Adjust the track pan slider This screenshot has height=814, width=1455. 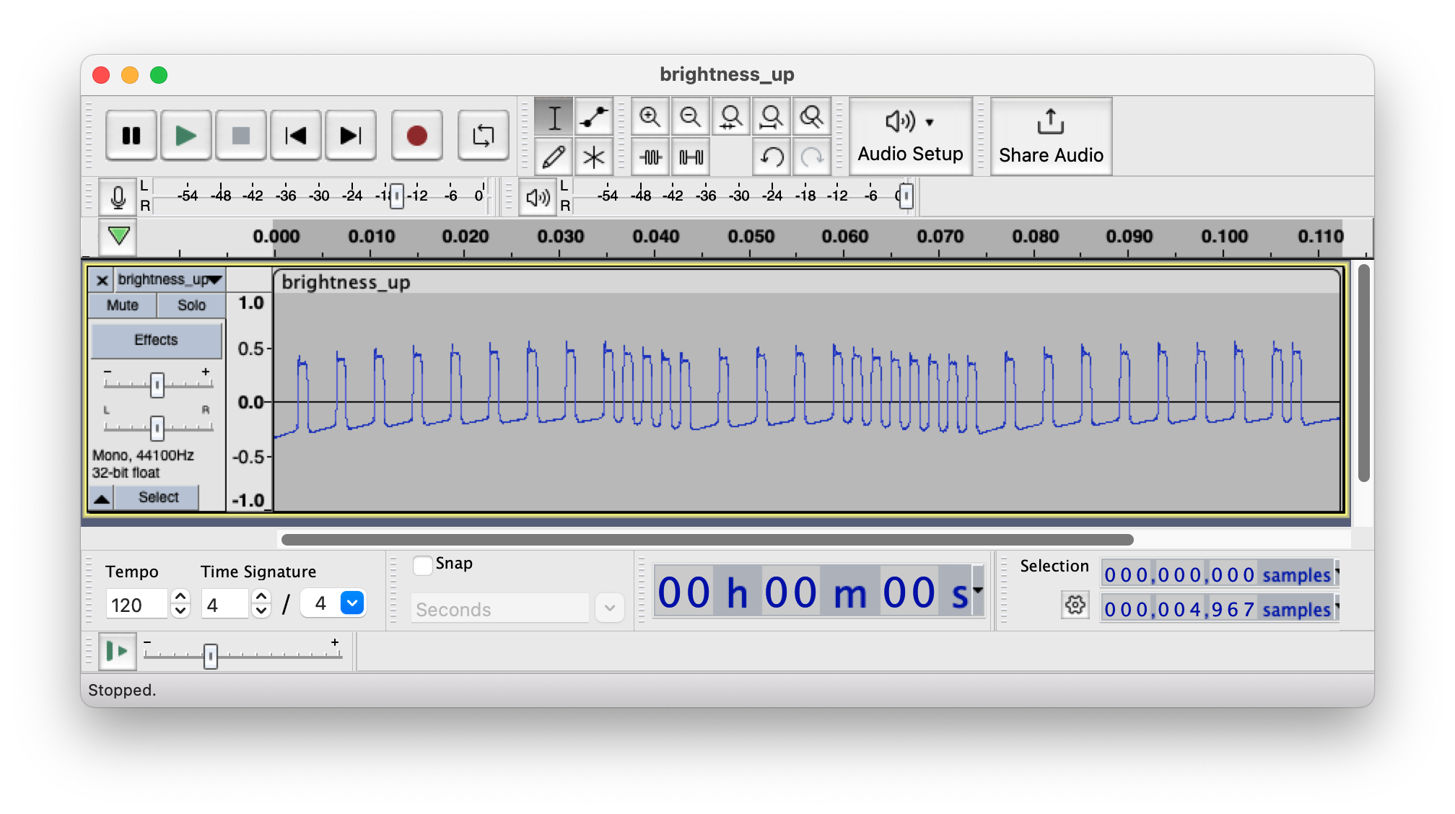click(x=157, y=428)
